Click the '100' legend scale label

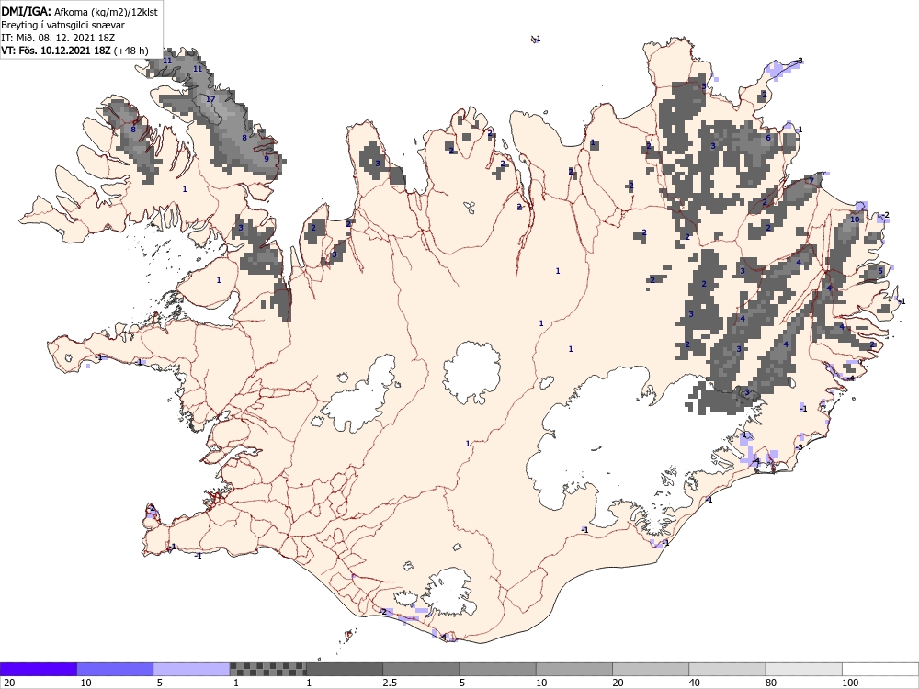850,683
